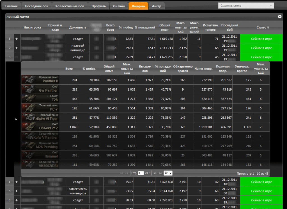The width and height of the screenshot is (287, 209).
Task: Sort by Общий опыт column header
Action: pos(165,27)
